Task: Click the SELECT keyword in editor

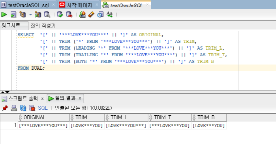Action: pos(26,35)
